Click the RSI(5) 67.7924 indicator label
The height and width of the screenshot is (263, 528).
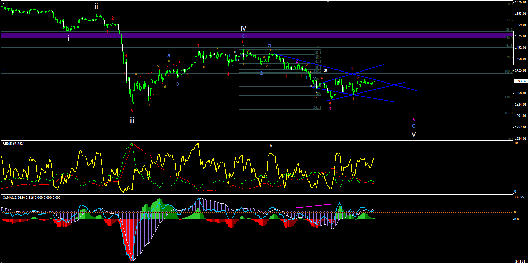click(x=14, y=143)
